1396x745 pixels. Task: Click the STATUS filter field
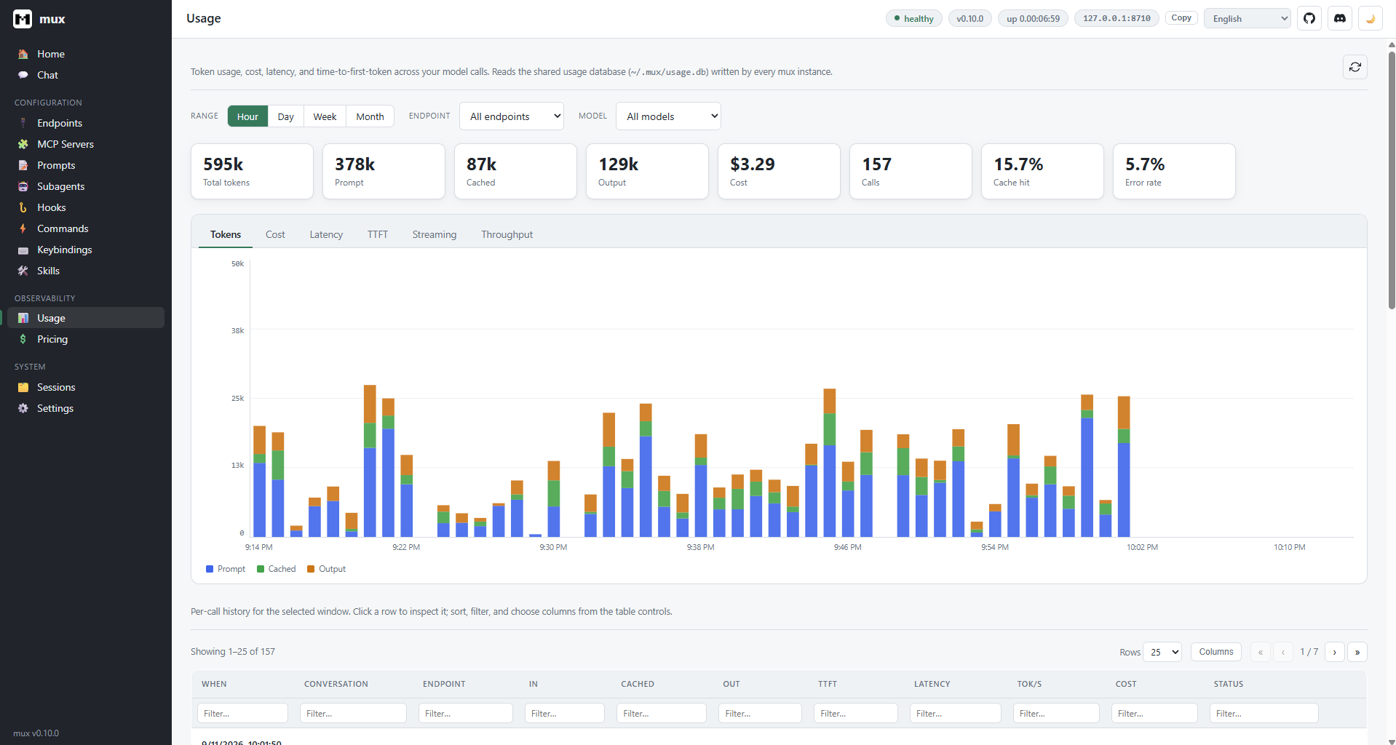(1264, 713)
